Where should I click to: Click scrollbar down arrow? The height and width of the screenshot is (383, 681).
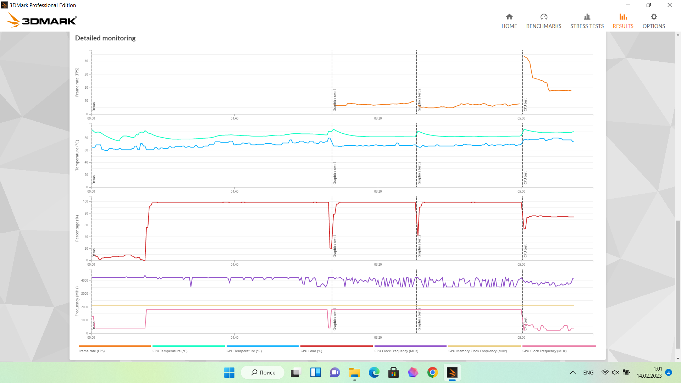[x=678, y=359]
